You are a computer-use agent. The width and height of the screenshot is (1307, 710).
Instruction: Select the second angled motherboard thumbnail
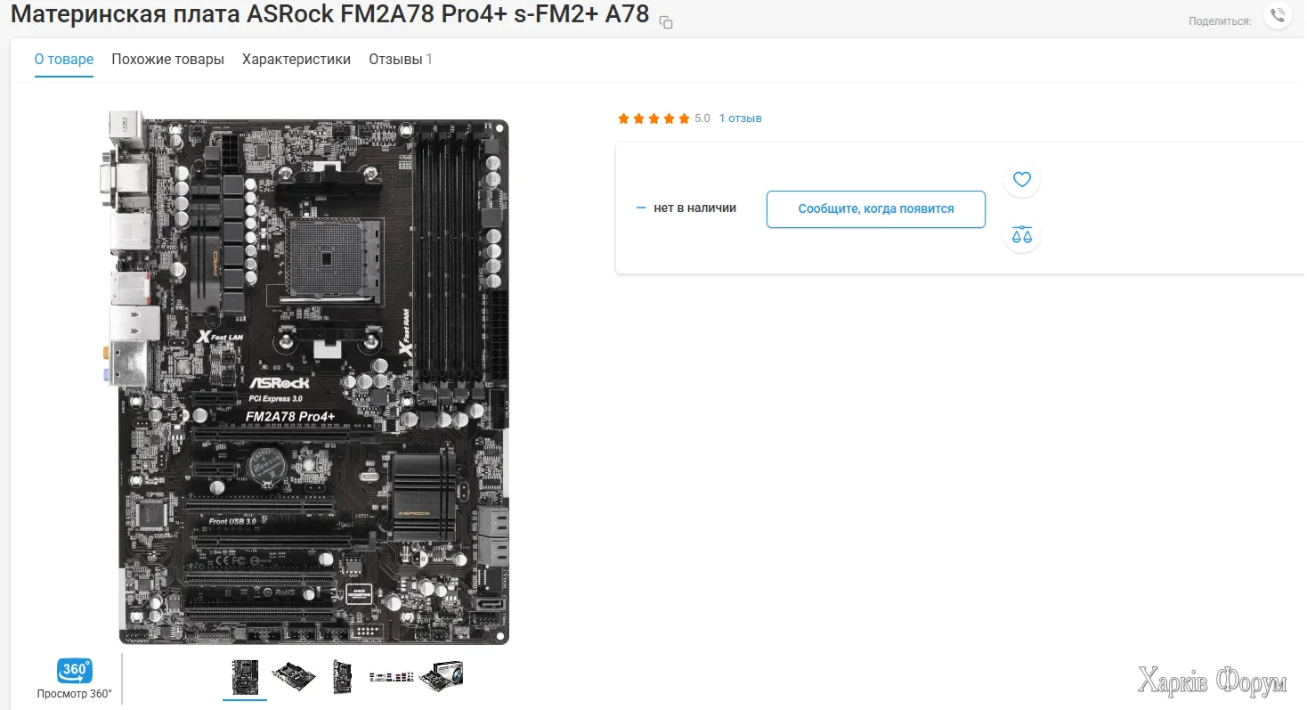pos(294,677)
